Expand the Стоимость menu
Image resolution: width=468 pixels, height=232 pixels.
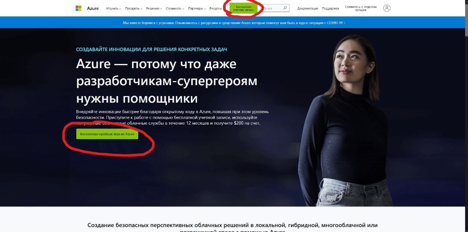click(175, 8)
